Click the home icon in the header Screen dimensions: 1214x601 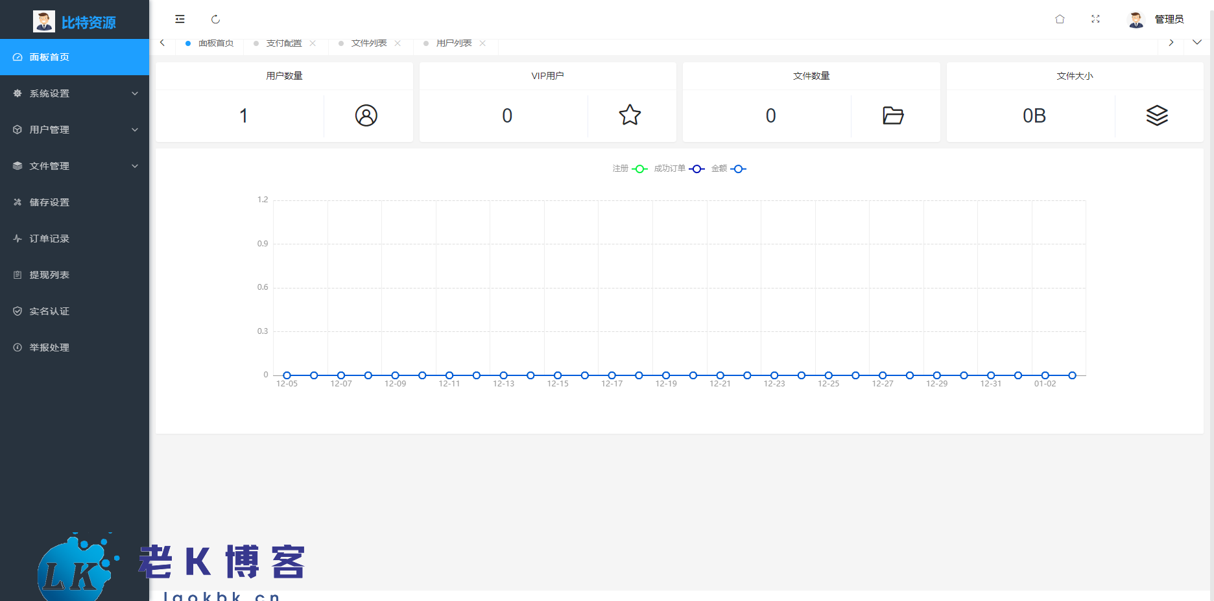(x=1060, y=19)
